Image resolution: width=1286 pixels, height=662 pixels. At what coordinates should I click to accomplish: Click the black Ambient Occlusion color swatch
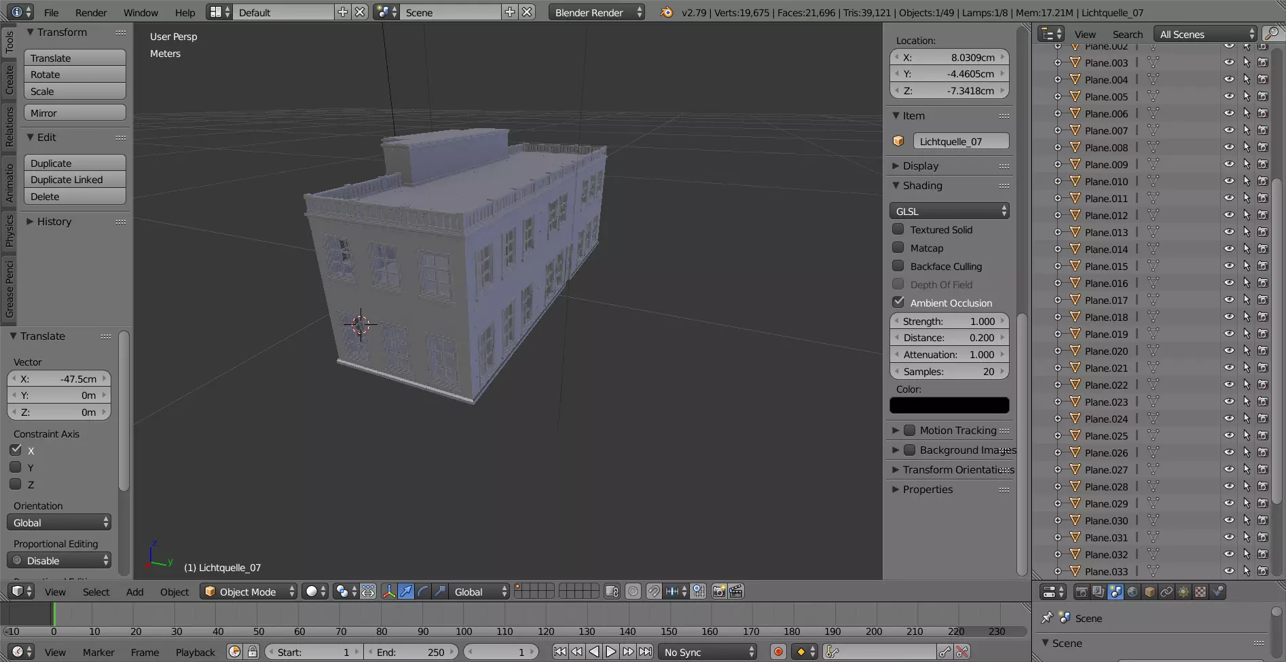point(949,405)
